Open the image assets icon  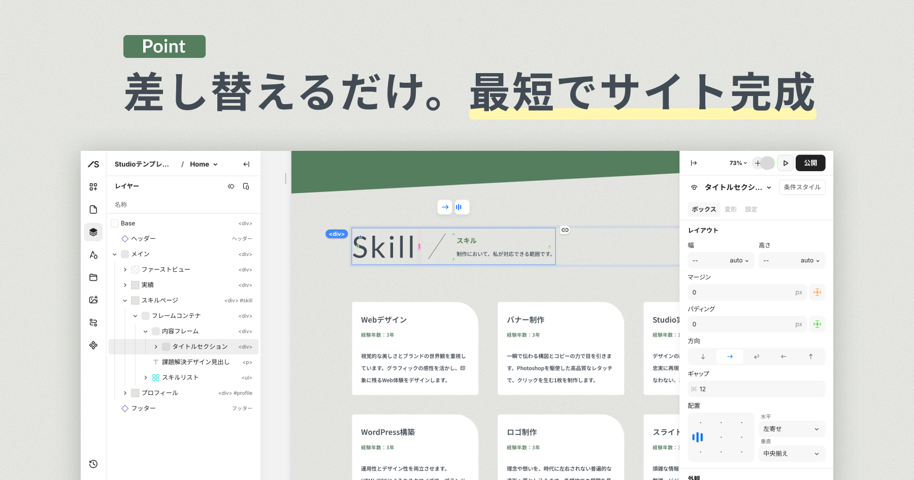pyautogui.click(x=93, y=300)
